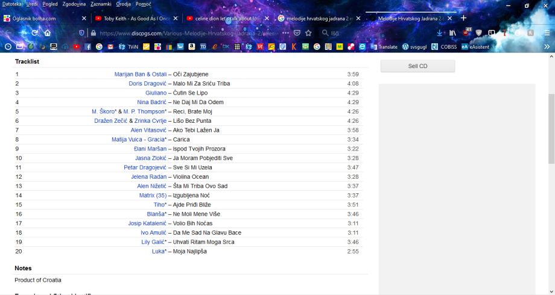555x295 pixels.
Task: Switch to Toby Keith YouTube tab
Action: pos(136,19)
